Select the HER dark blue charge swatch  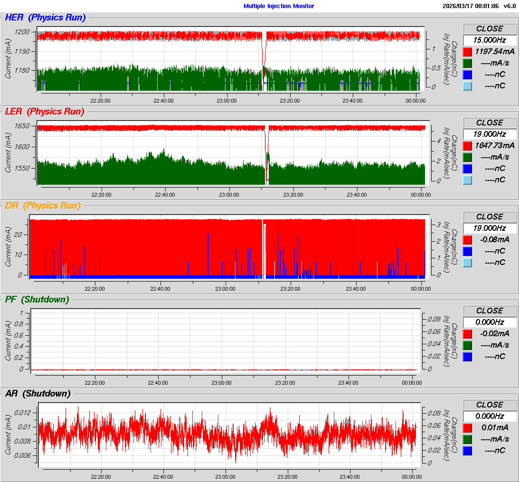(x=467, y=75)
